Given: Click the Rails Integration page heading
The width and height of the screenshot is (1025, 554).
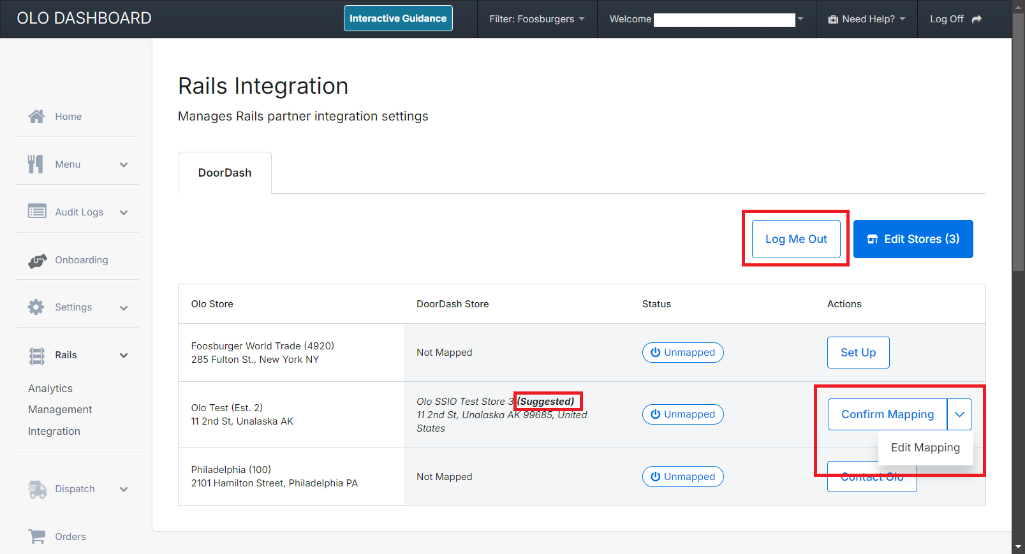Looking at the screenshot, I should [x=263, y=86].
